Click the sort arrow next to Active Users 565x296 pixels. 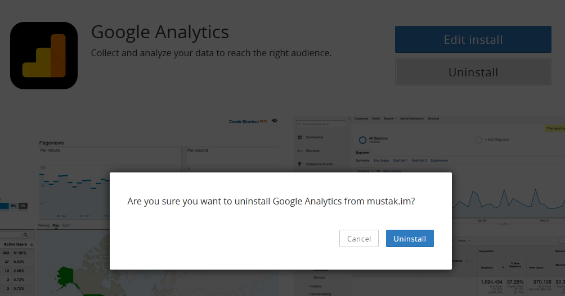[32, 245]
